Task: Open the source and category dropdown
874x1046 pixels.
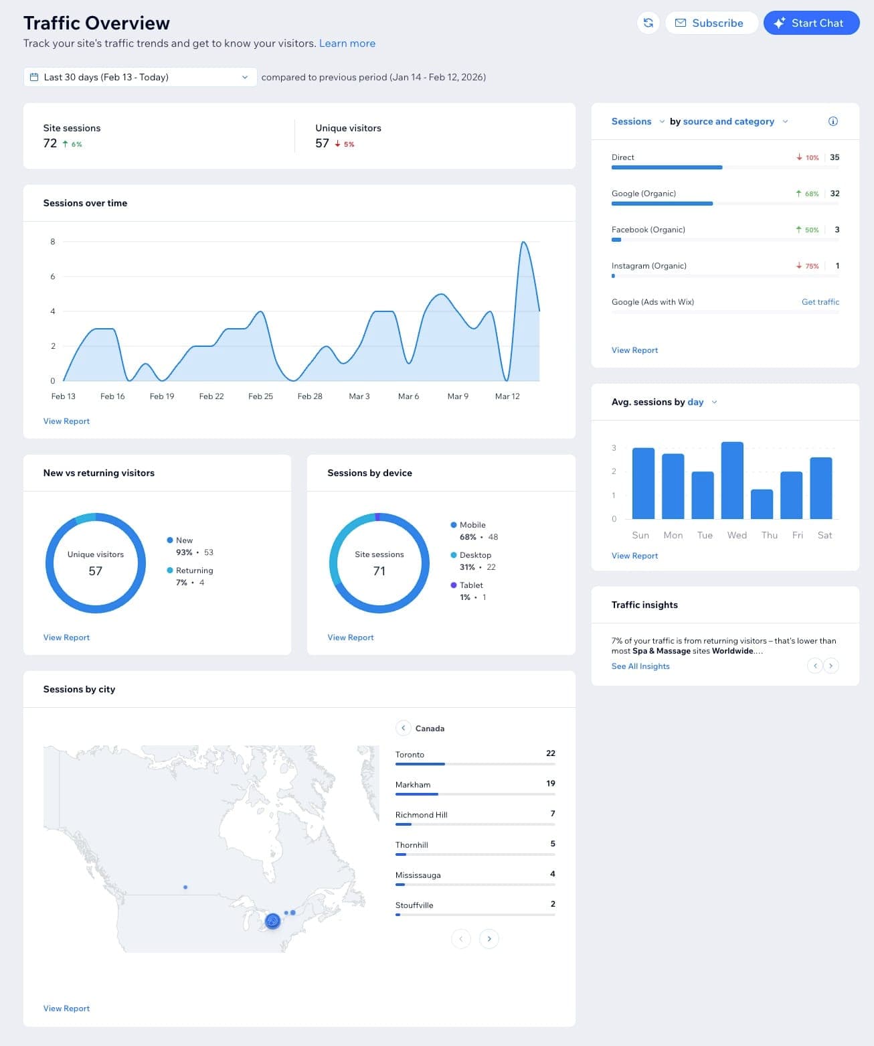Action: pos(785,121)
